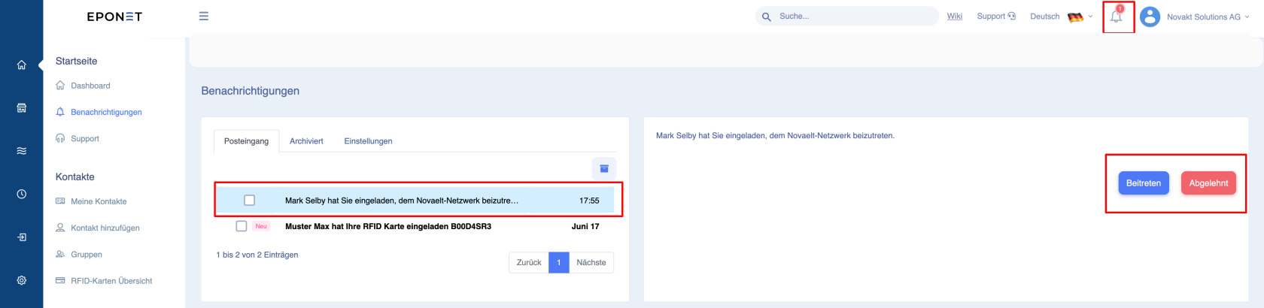The image size is (1264, 308).
Task: Go to next page with Nächste
Action: 591,262
